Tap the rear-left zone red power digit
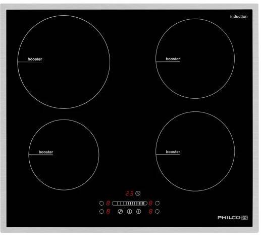The image size is (261, 235). (108, 203)
